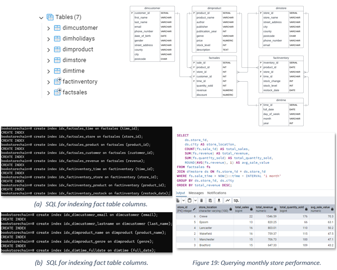Click the Copy icon in results toolbar
This screenshot has height=270, width=337.
(x=178, y=201)
